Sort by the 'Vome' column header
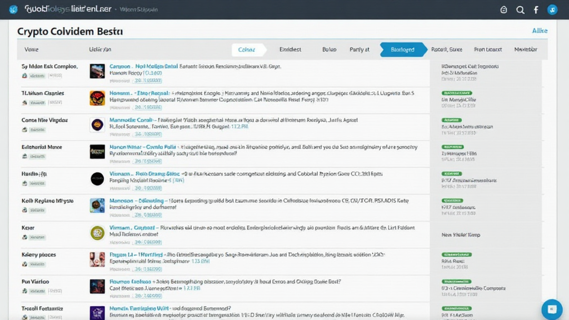 coord(31,49)
